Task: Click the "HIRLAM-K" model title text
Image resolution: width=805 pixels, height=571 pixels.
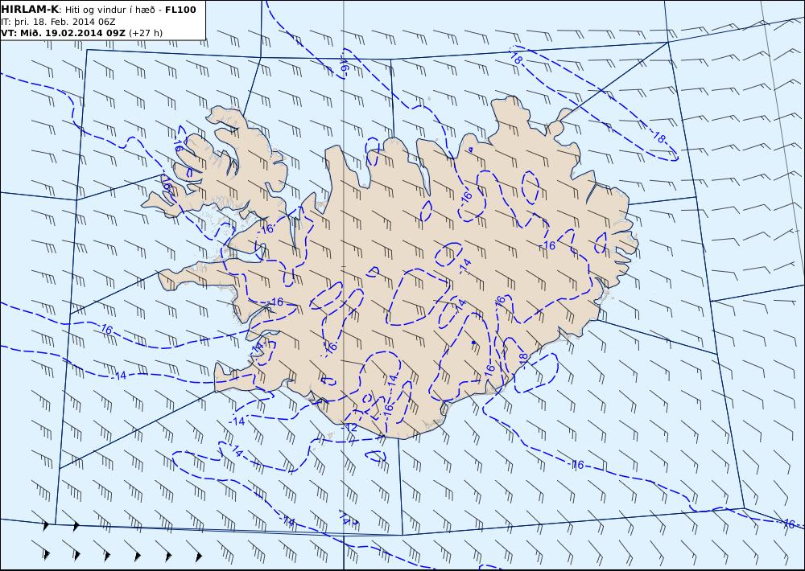Action: [x=30, y=10]
